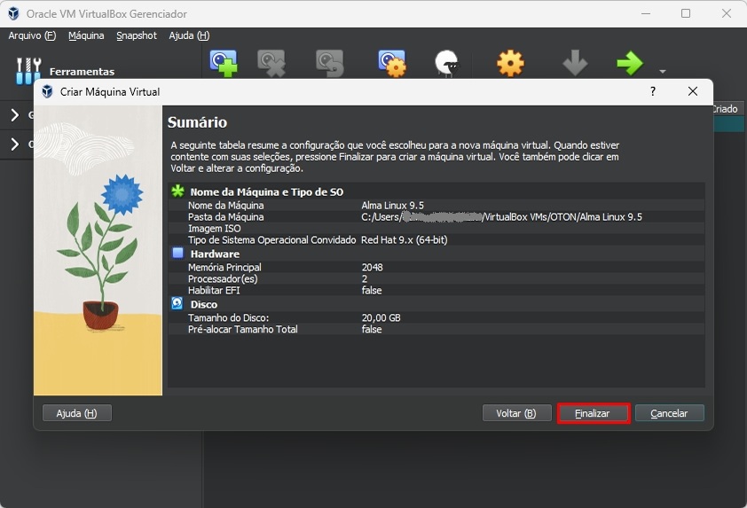This screenshot has width=747, height=508.
Task: Select the Memória Principal row
Action: [436, 267]
